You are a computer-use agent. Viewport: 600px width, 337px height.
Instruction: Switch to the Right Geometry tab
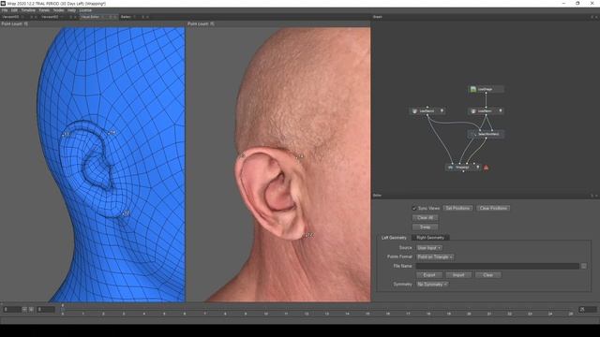pos(430,238)
